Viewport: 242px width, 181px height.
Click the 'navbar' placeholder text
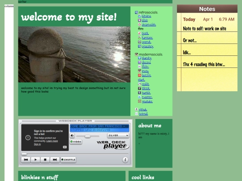22,2
